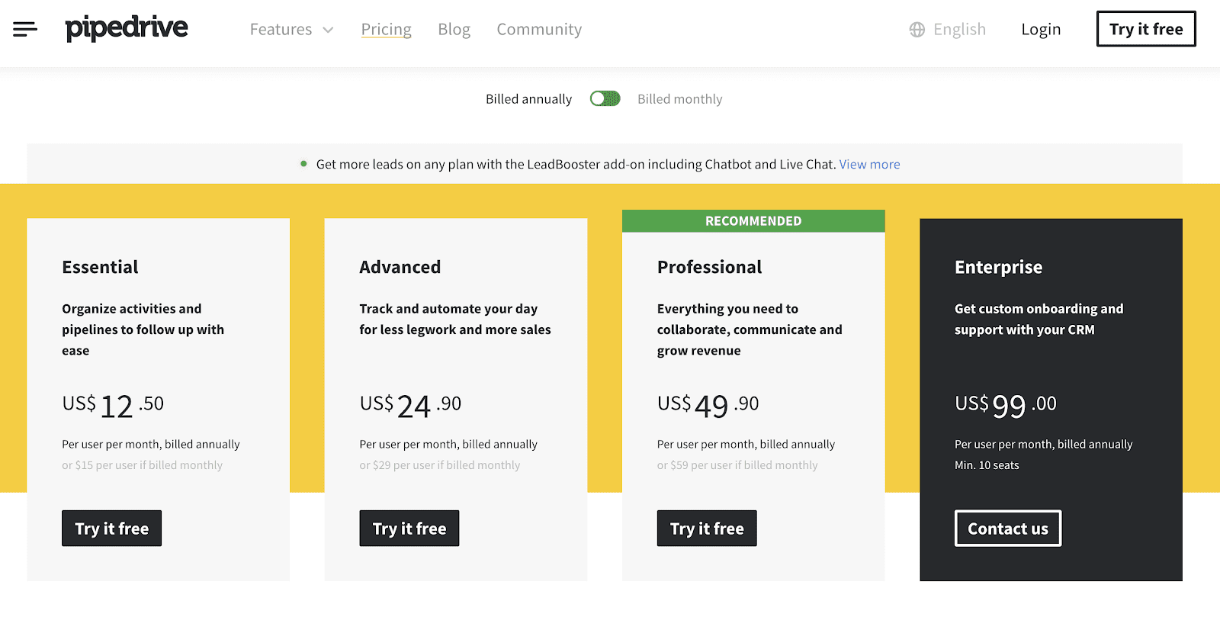Click the Advanced plan description text
The image size is (1220, 617).
(455, 319)
